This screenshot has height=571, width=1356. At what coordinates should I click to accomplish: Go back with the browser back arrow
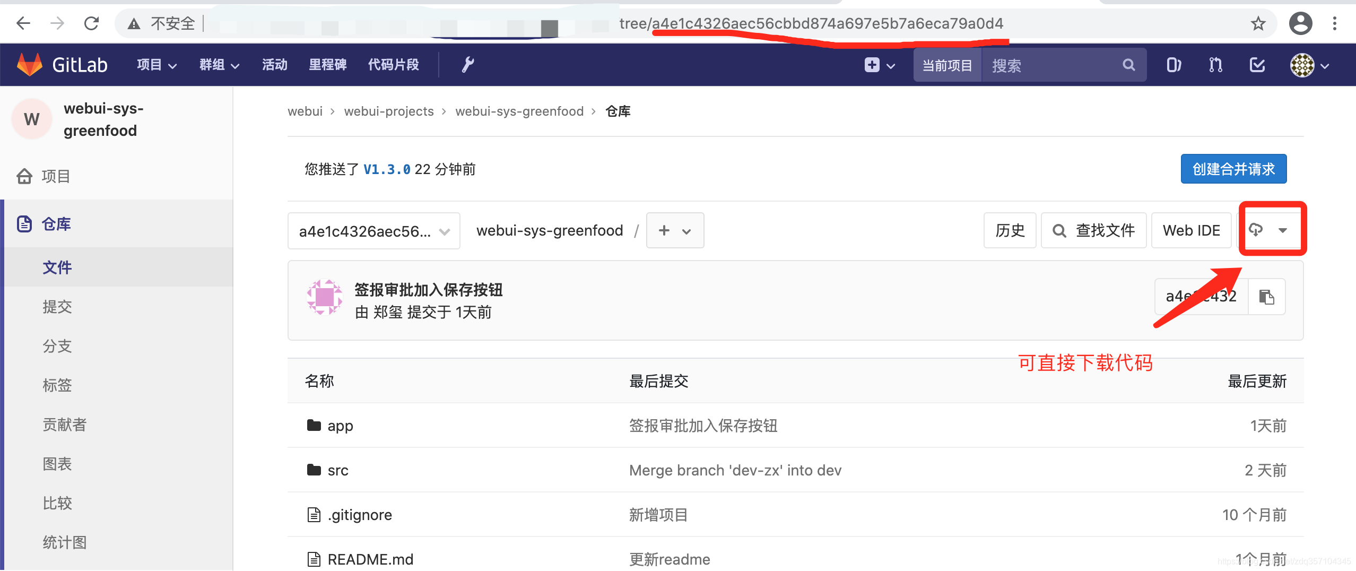point(23,23)
